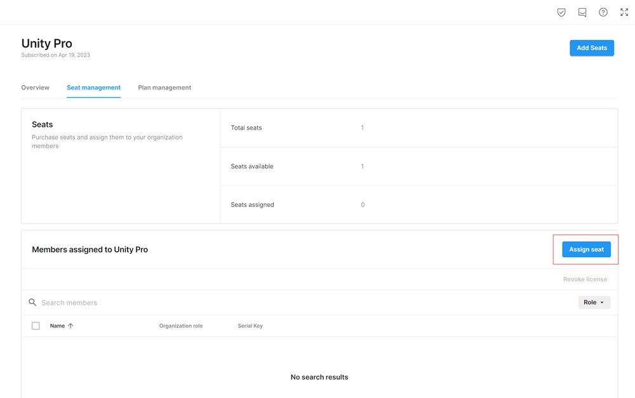The height and width of the screenshot is (398, 635).
Task: Click the sort arrow next to Name
Action: coord(70,326)
